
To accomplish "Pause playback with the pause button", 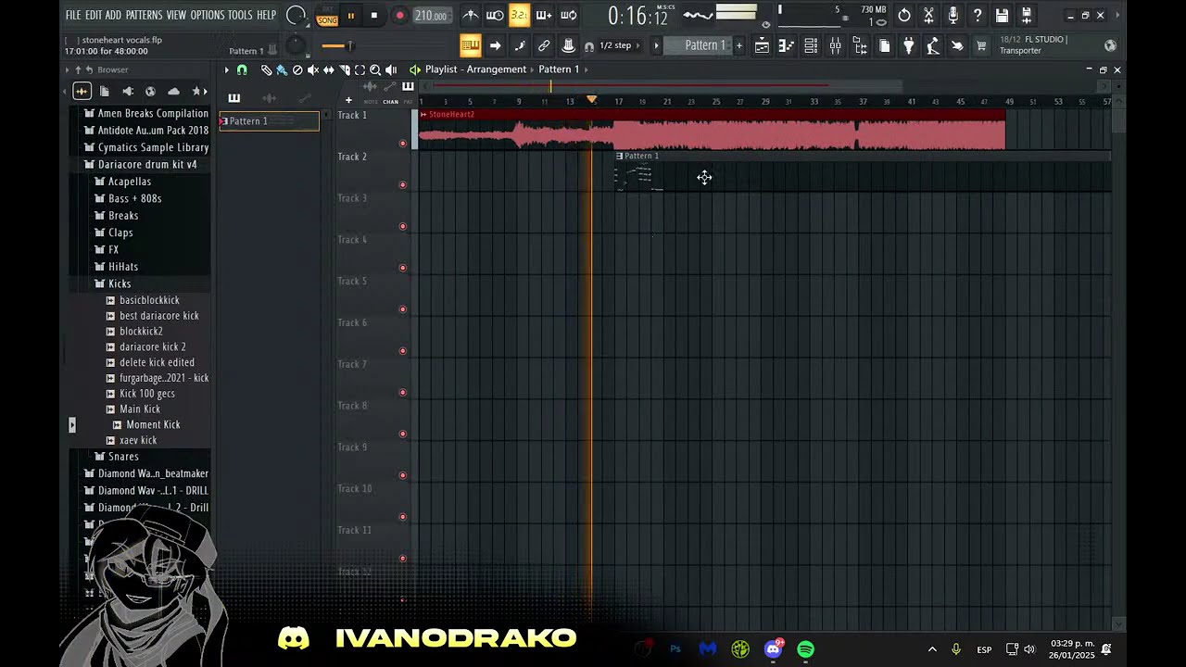I will pyautogui.click(x=351, y=16).
